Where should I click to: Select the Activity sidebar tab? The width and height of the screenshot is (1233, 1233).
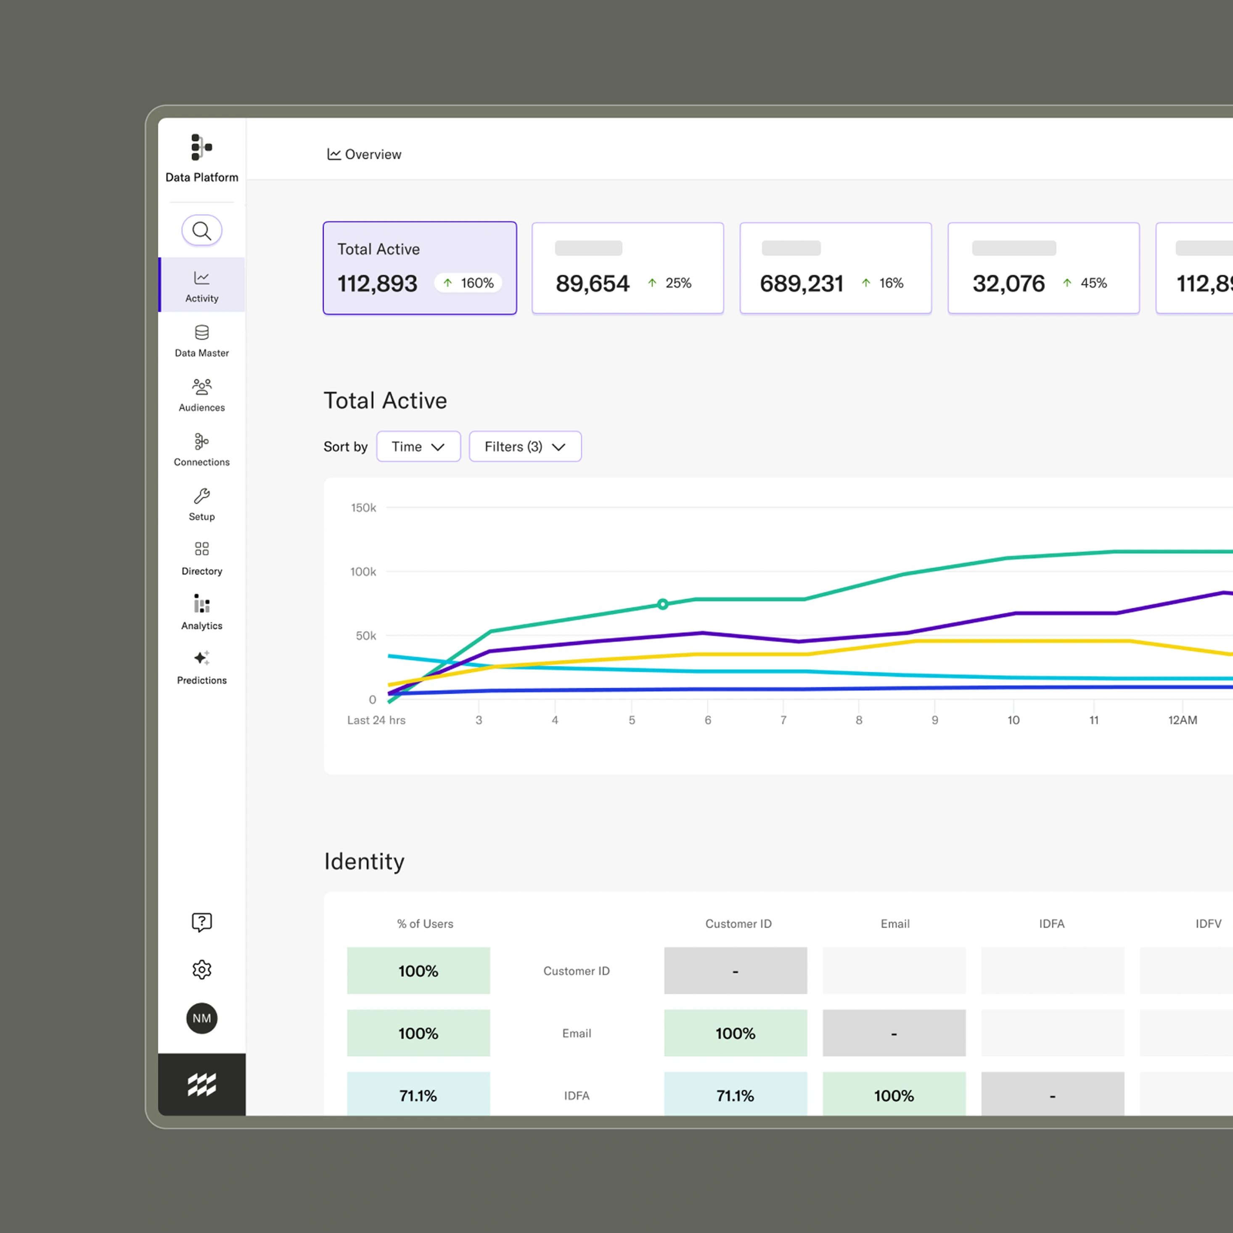coord(202,285)
